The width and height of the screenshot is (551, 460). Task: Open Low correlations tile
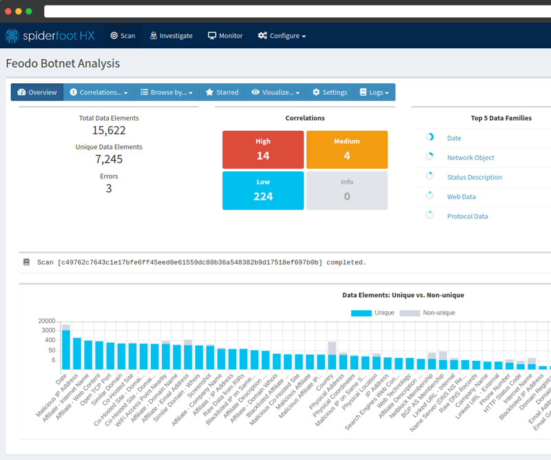coord(263,191)
